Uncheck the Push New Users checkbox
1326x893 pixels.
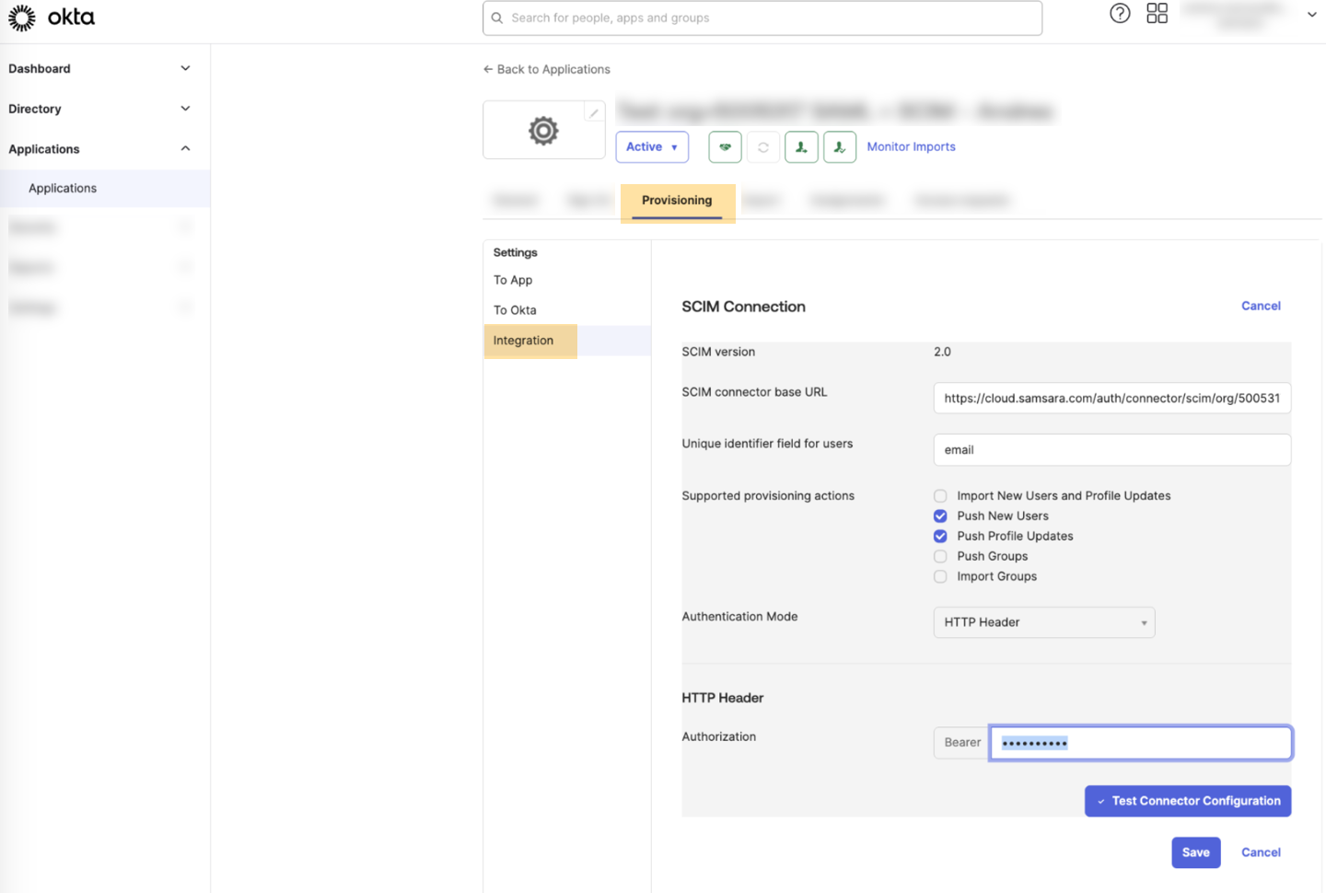click(x=940, y=516)
